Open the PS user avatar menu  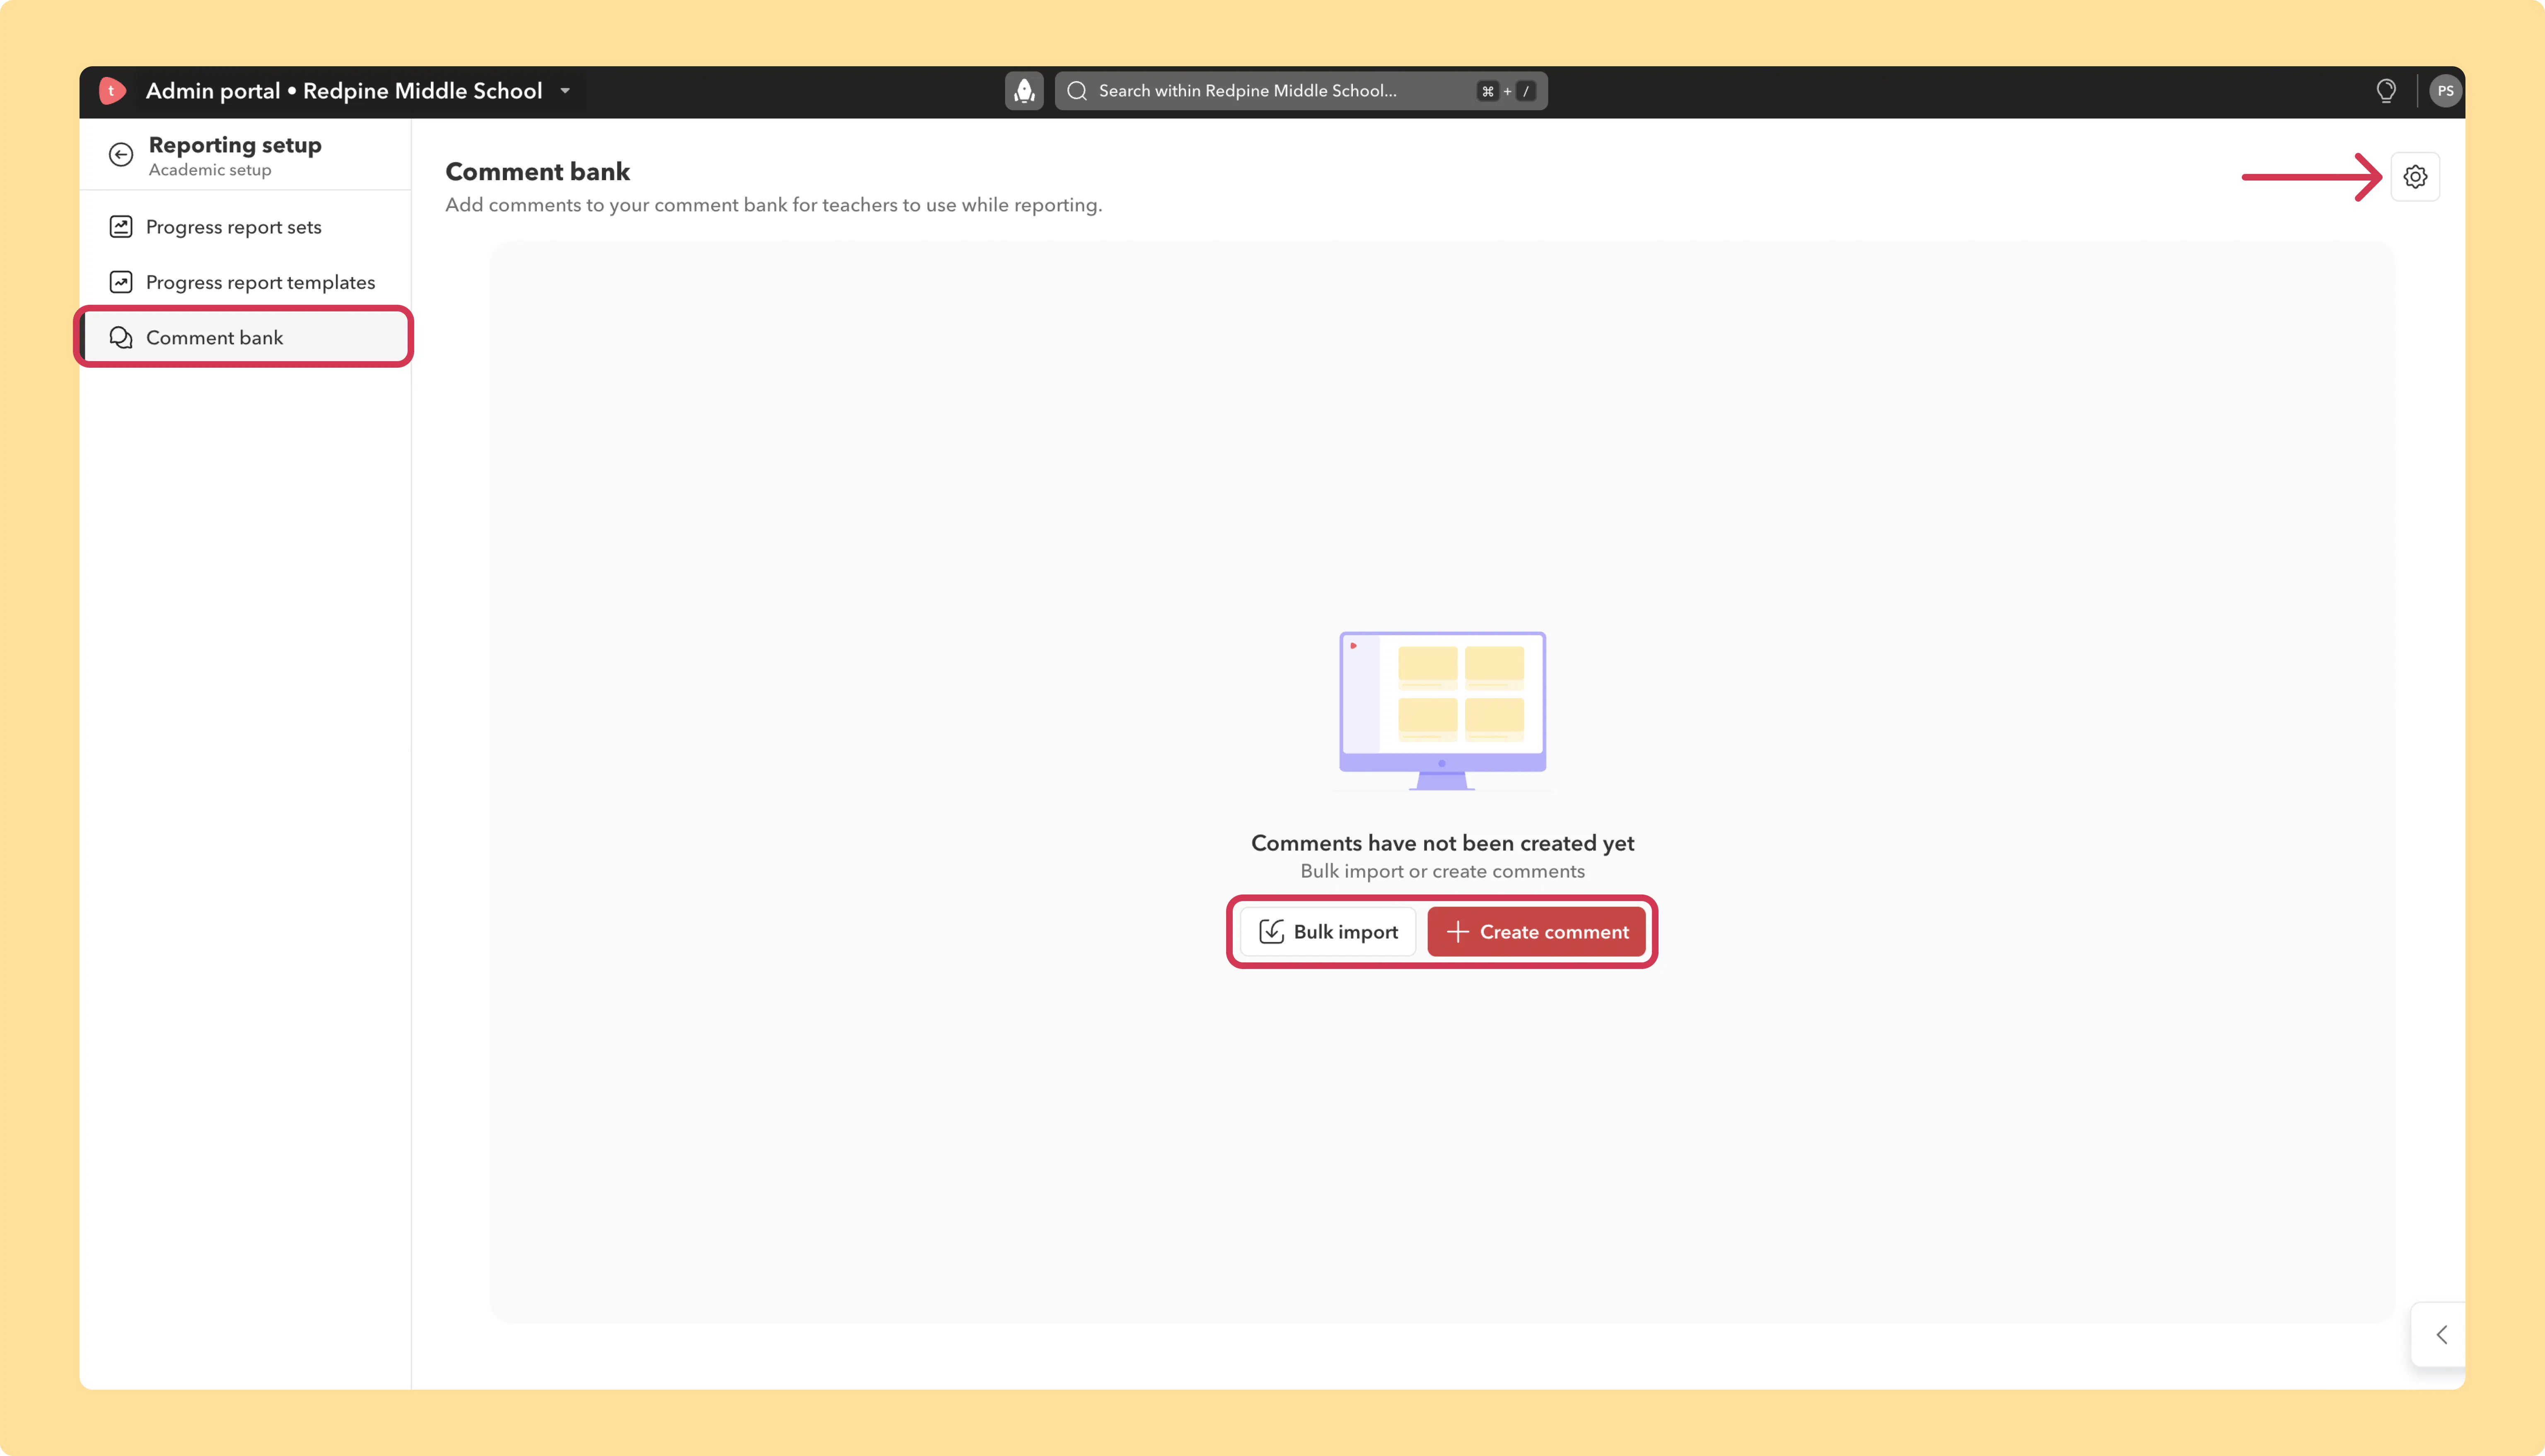(2445, 91)
